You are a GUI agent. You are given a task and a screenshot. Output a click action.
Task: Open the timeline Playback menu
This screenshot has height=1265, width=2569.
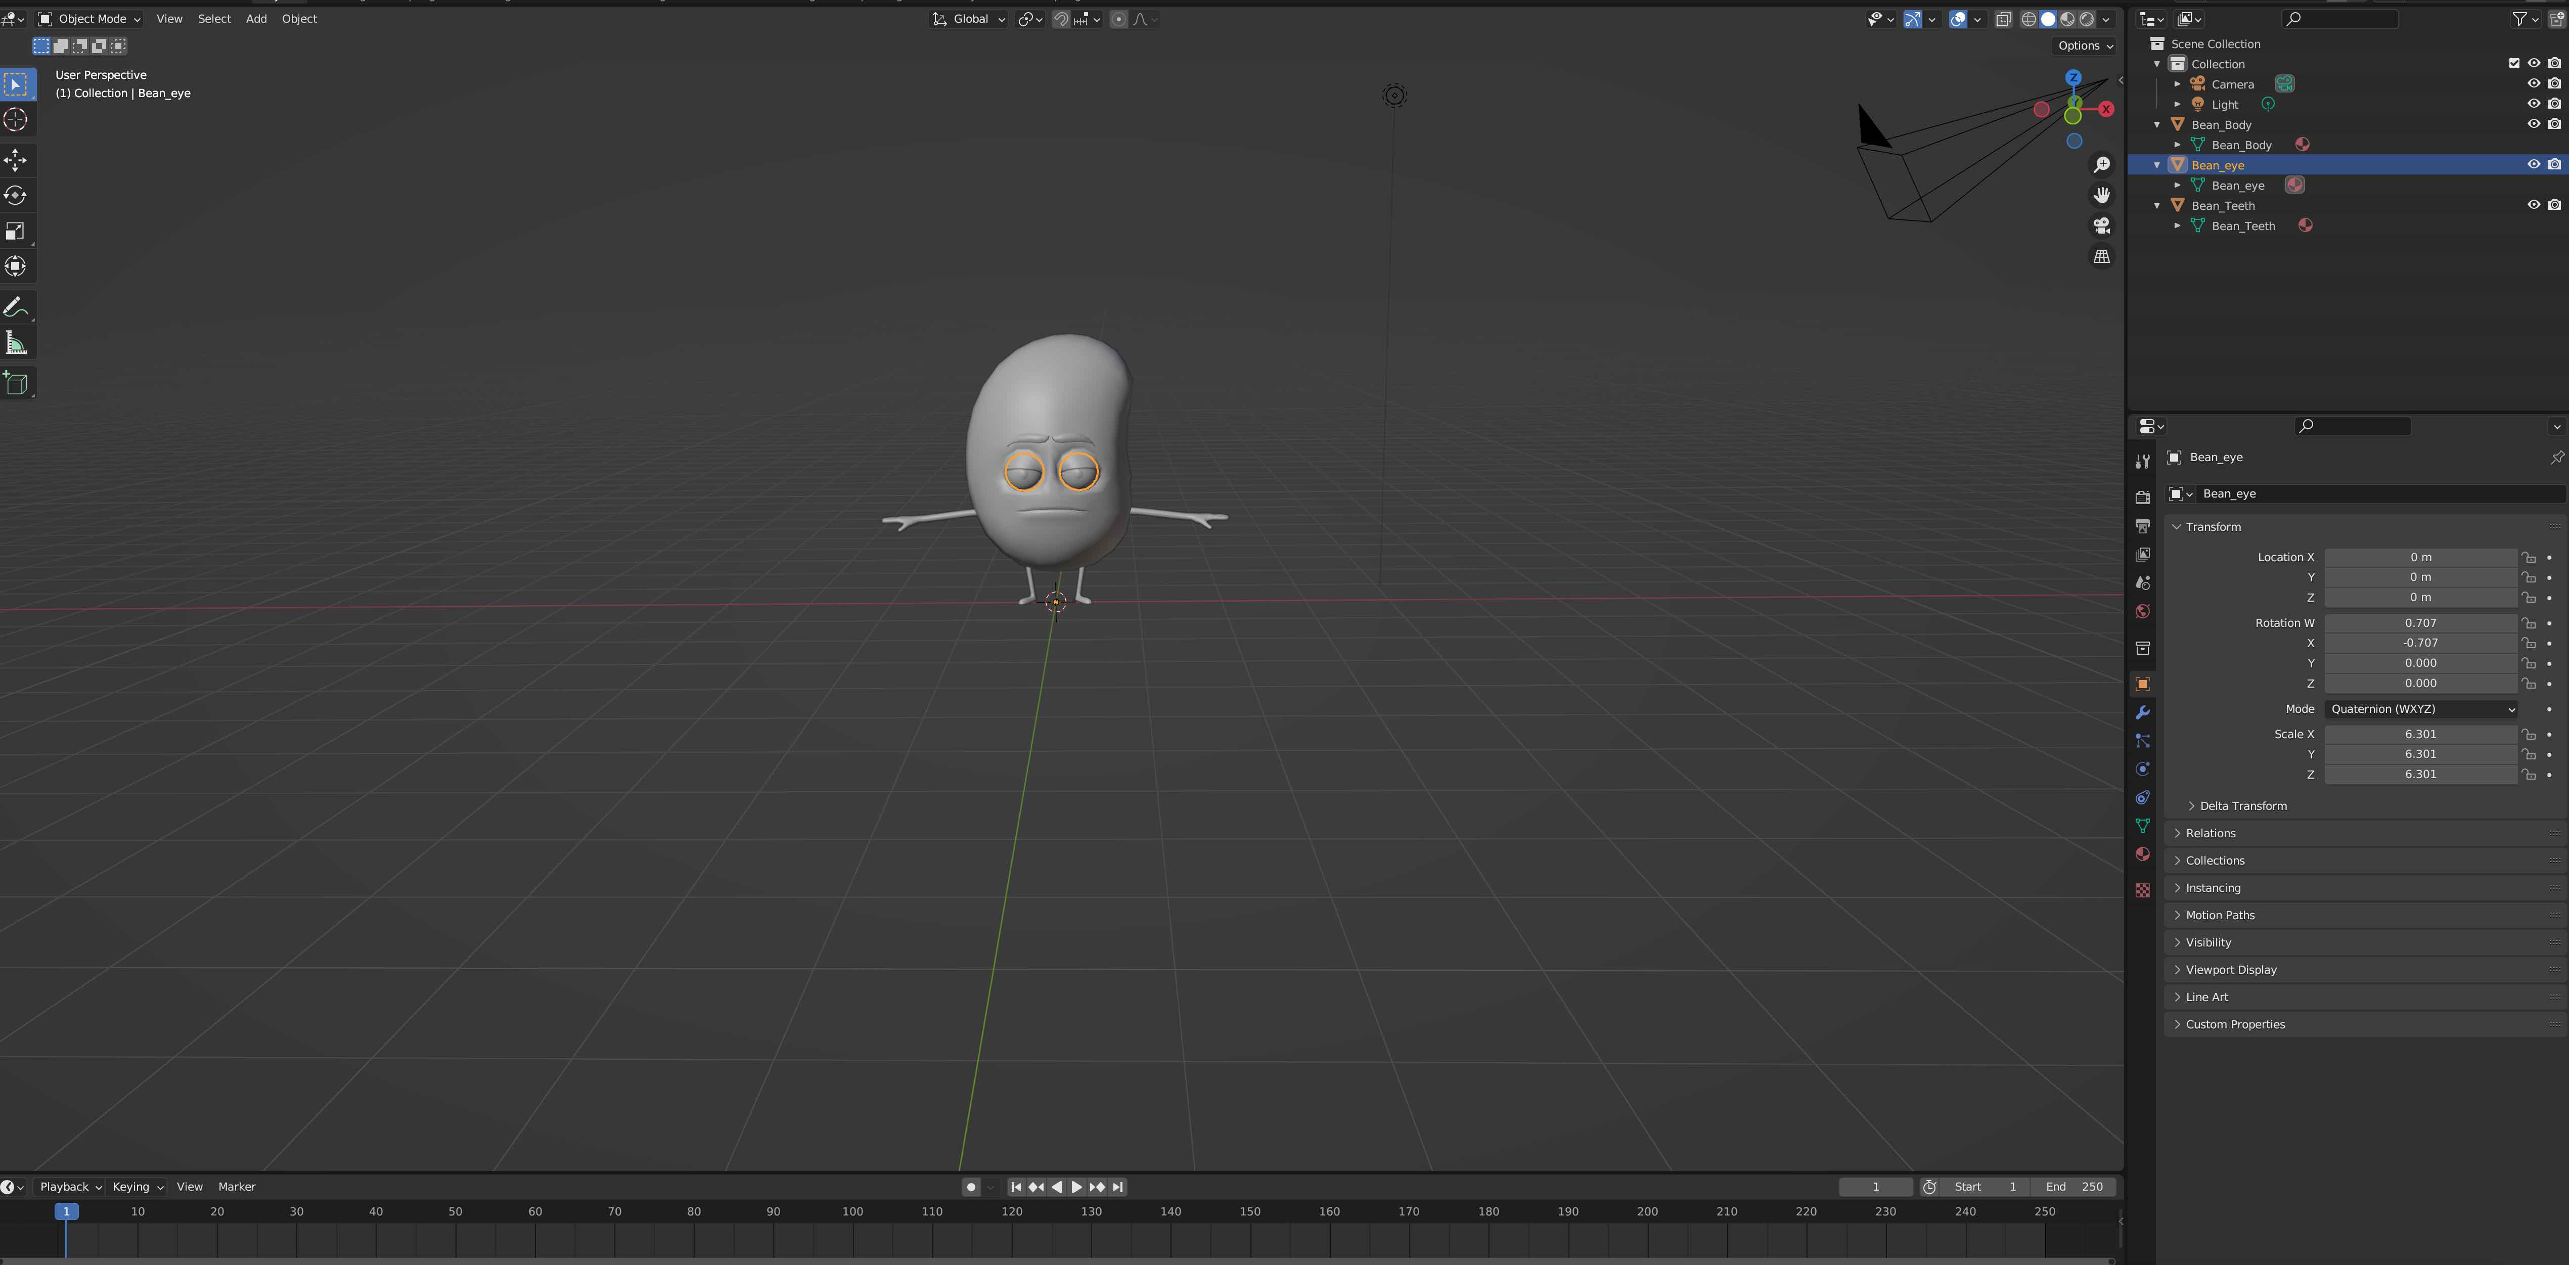tap(70, 1187)
